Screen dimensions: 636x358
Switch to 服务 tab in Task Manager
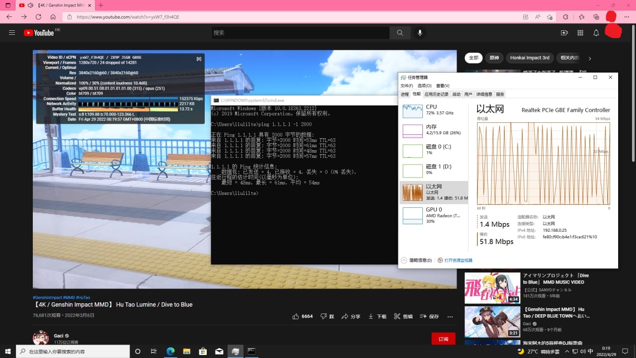[500, 94]
